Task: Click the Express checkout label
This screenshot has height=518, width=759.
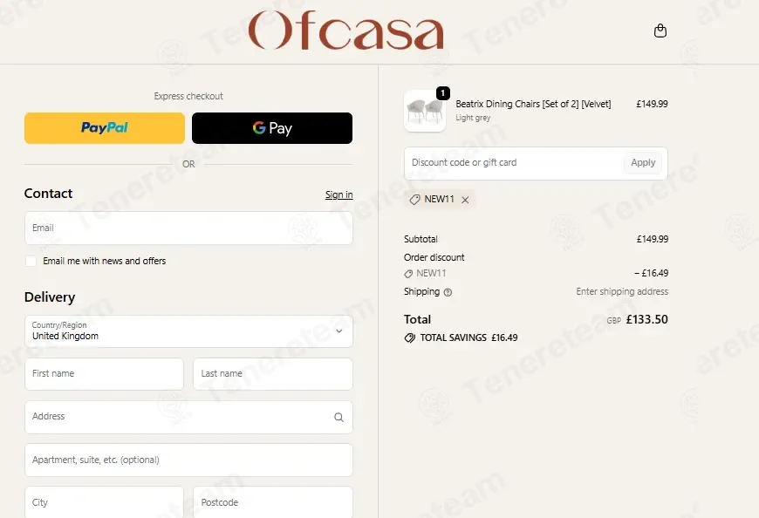Action: pos(188,96)
